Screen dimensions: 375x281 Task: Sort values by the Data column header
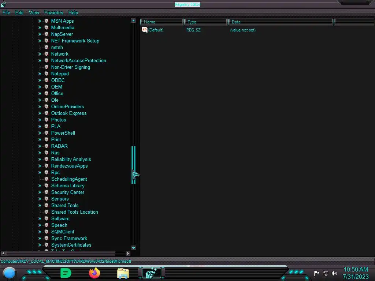click(281, 22)
